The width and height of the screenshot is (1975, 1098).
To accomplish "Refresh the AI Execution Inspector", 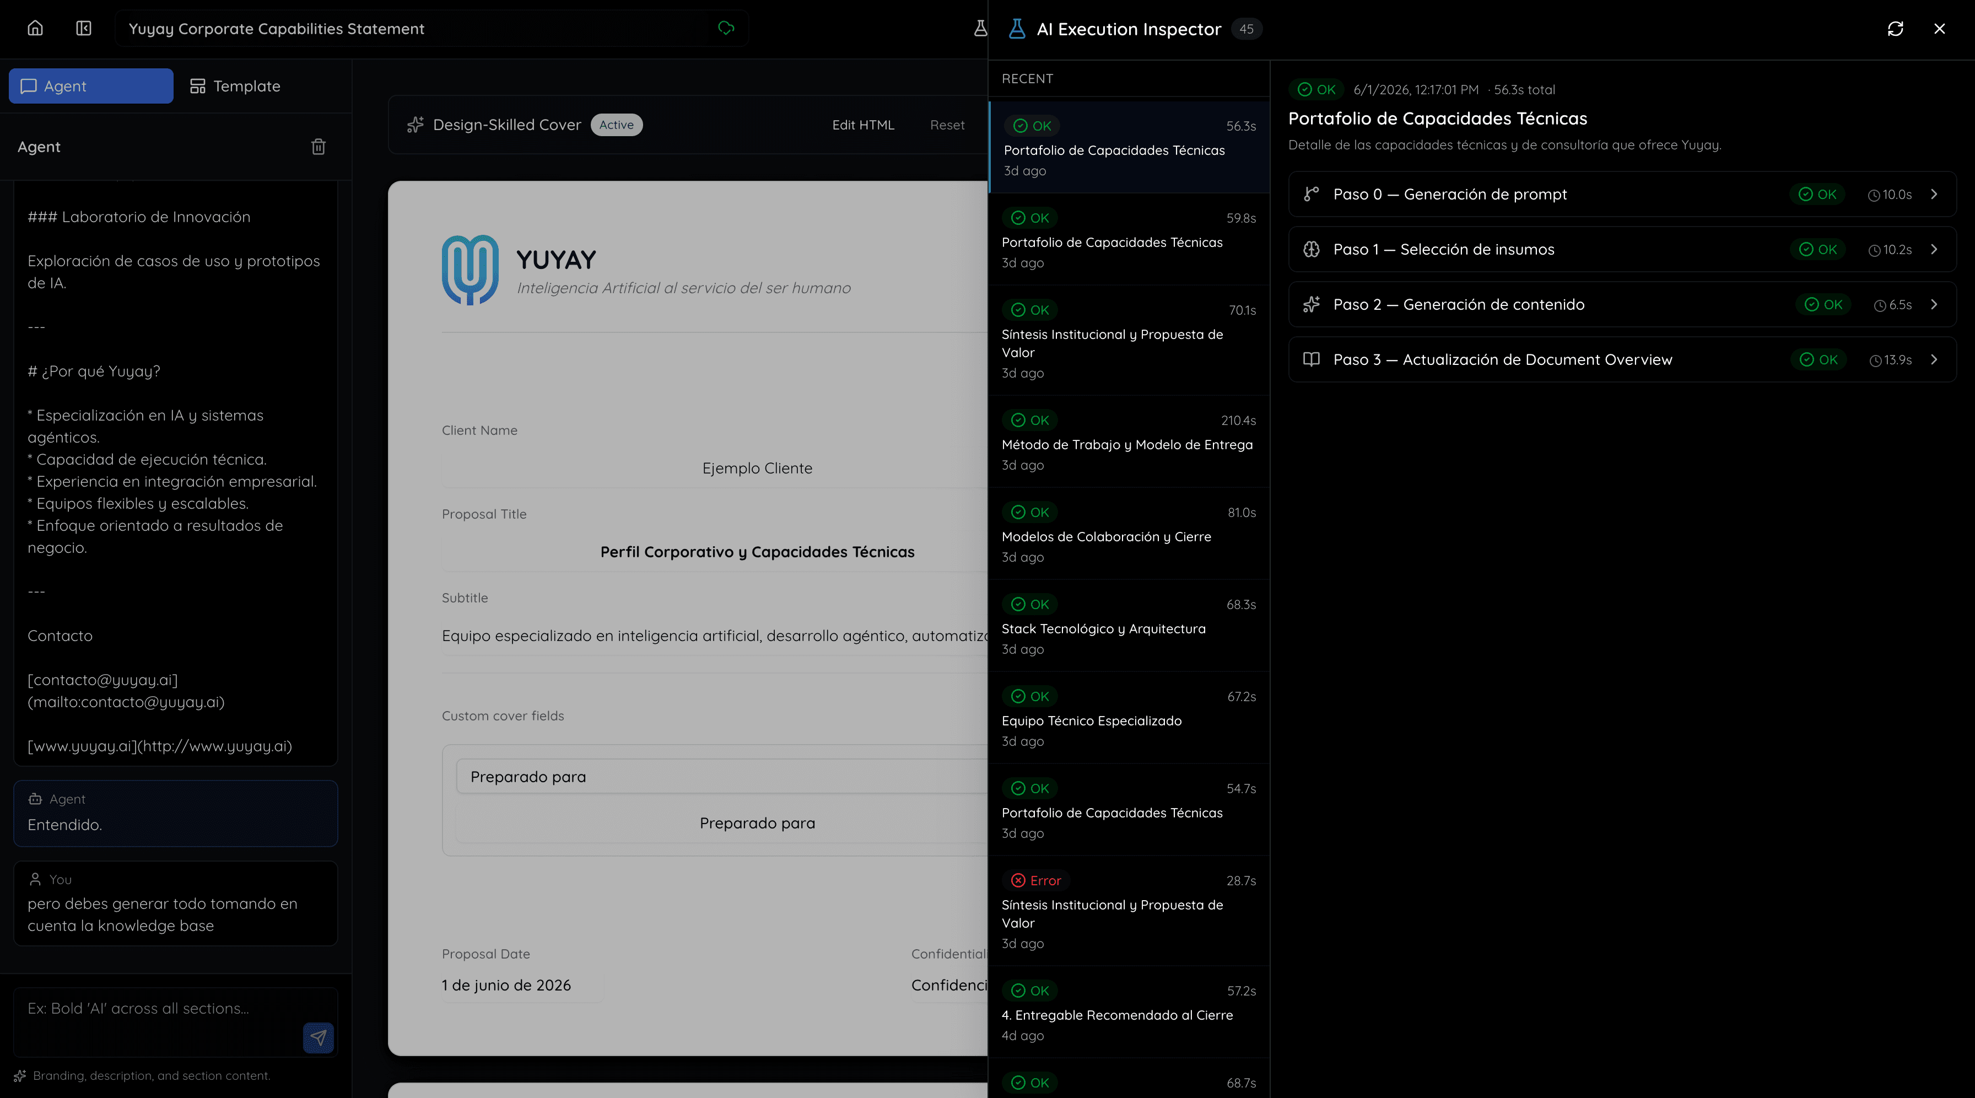I will click(1895, 29).
